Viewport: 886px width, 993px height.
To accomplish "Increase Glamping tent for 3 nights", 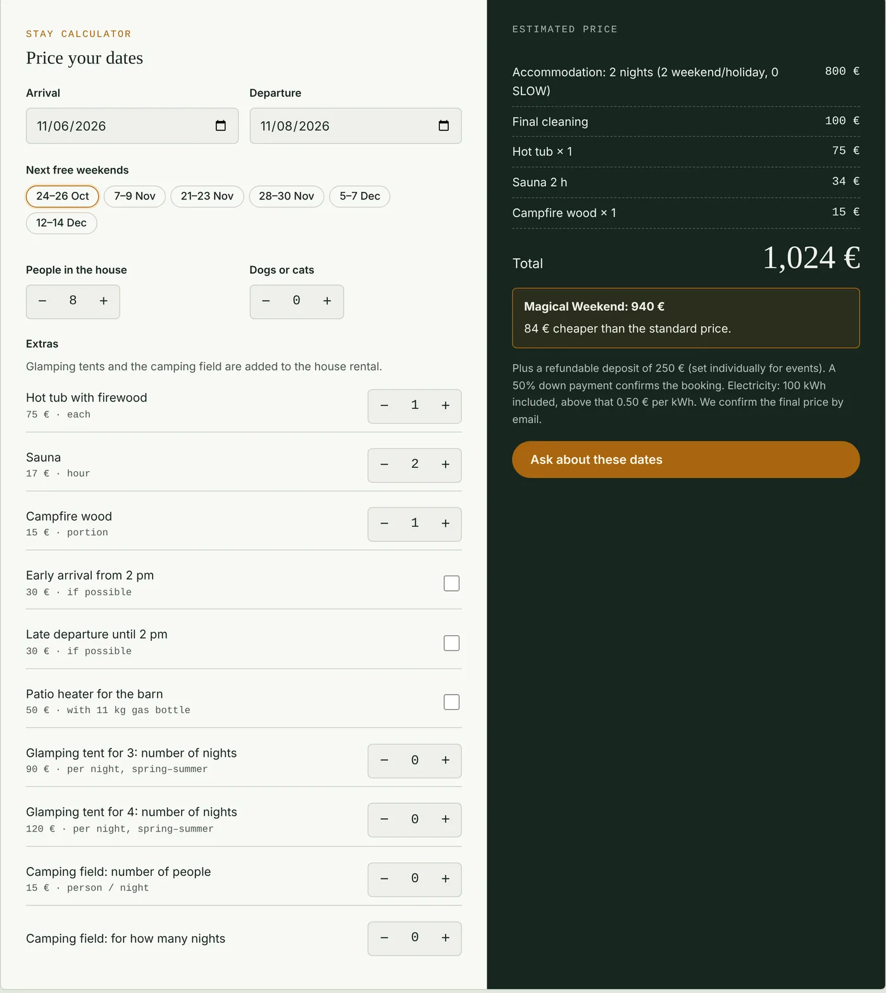I will [446, 761].
